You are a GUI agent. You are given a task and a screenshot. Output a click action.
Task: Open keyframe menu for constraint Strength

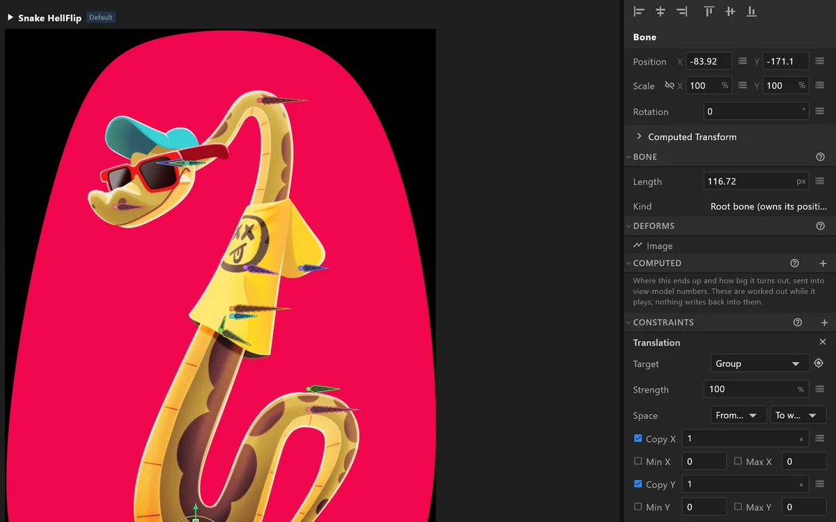(x=819, y=389)
